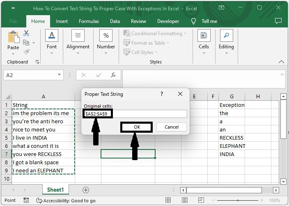The width and height of the screenshot is (289, 206).
Task: Select the Home tab
Action: click(x=38, y=21)
